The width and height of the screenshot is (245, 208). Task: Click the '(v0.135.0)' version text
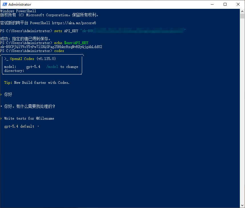click(46, 59)
